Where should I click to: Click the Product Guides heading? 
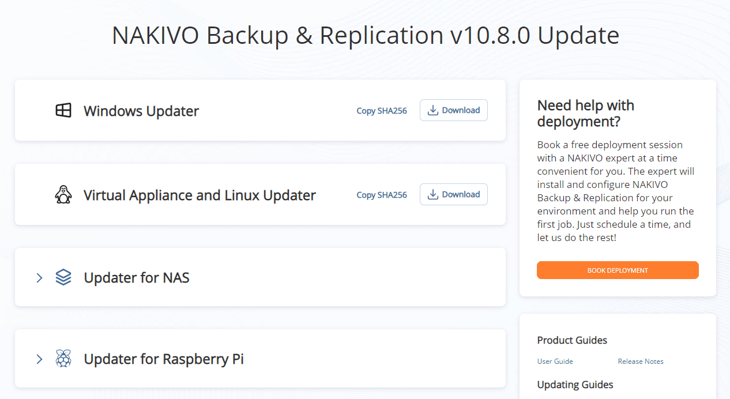(x=572, y=340)
